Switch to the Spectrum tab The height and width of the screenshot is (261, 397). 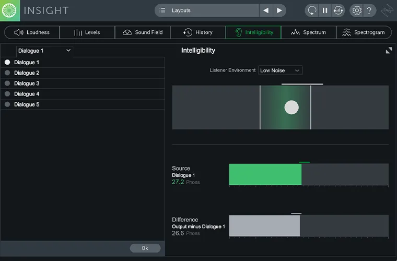(309, 32)
